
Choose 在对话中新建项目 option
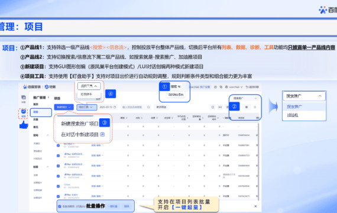click(80, 135)
